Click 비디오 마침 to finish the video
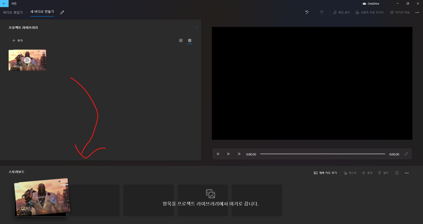 point(400,12)
